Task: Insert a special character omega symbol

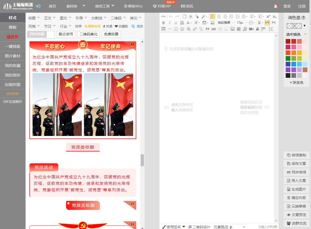Action: (x=176, y=29)
